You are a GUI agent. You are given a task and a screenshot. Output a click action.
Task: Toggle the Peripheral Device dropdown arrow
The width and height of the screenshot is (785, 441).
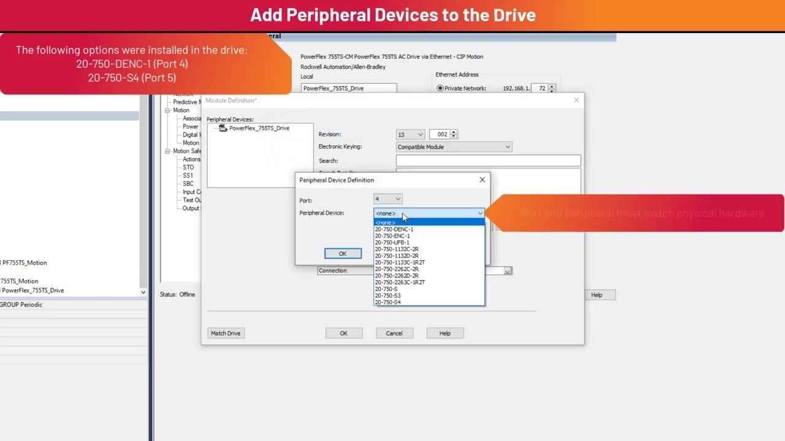[480, 213]
